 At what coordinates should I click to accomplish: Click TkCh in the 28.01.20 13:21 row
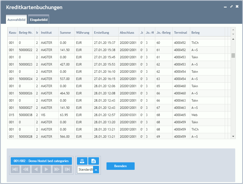[195, 129]
